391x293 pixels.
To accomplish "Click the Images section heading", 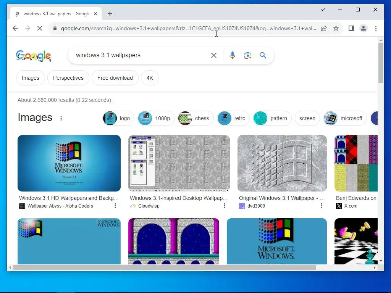I will [35, 118].
